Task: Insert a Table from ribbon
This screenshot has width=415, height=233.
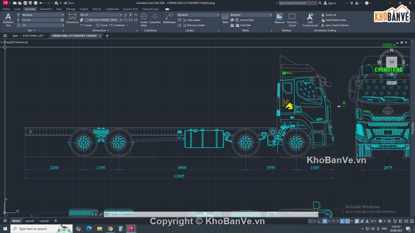Action: pos(225,18)
